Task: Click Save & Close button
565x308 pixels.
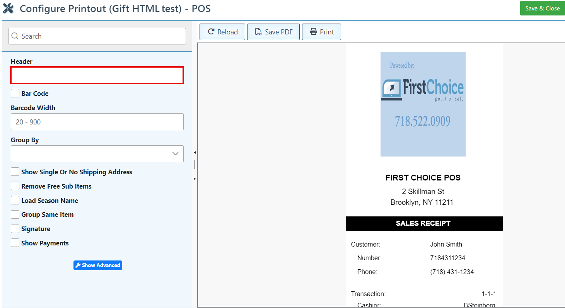Action: pos(542,8)
